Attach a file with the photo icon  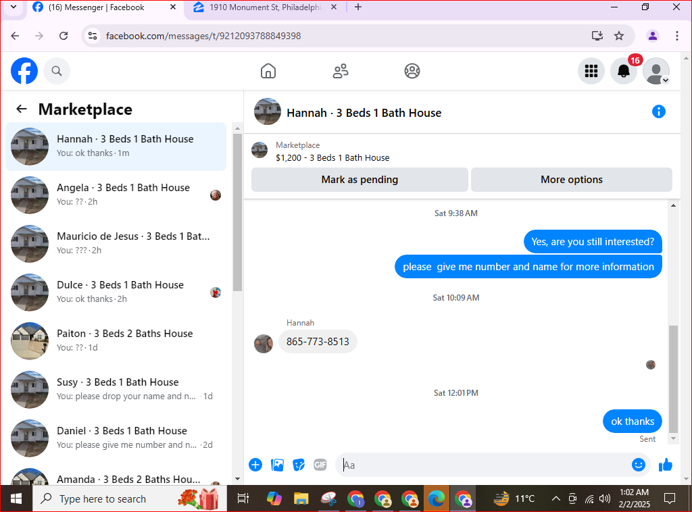277,464
